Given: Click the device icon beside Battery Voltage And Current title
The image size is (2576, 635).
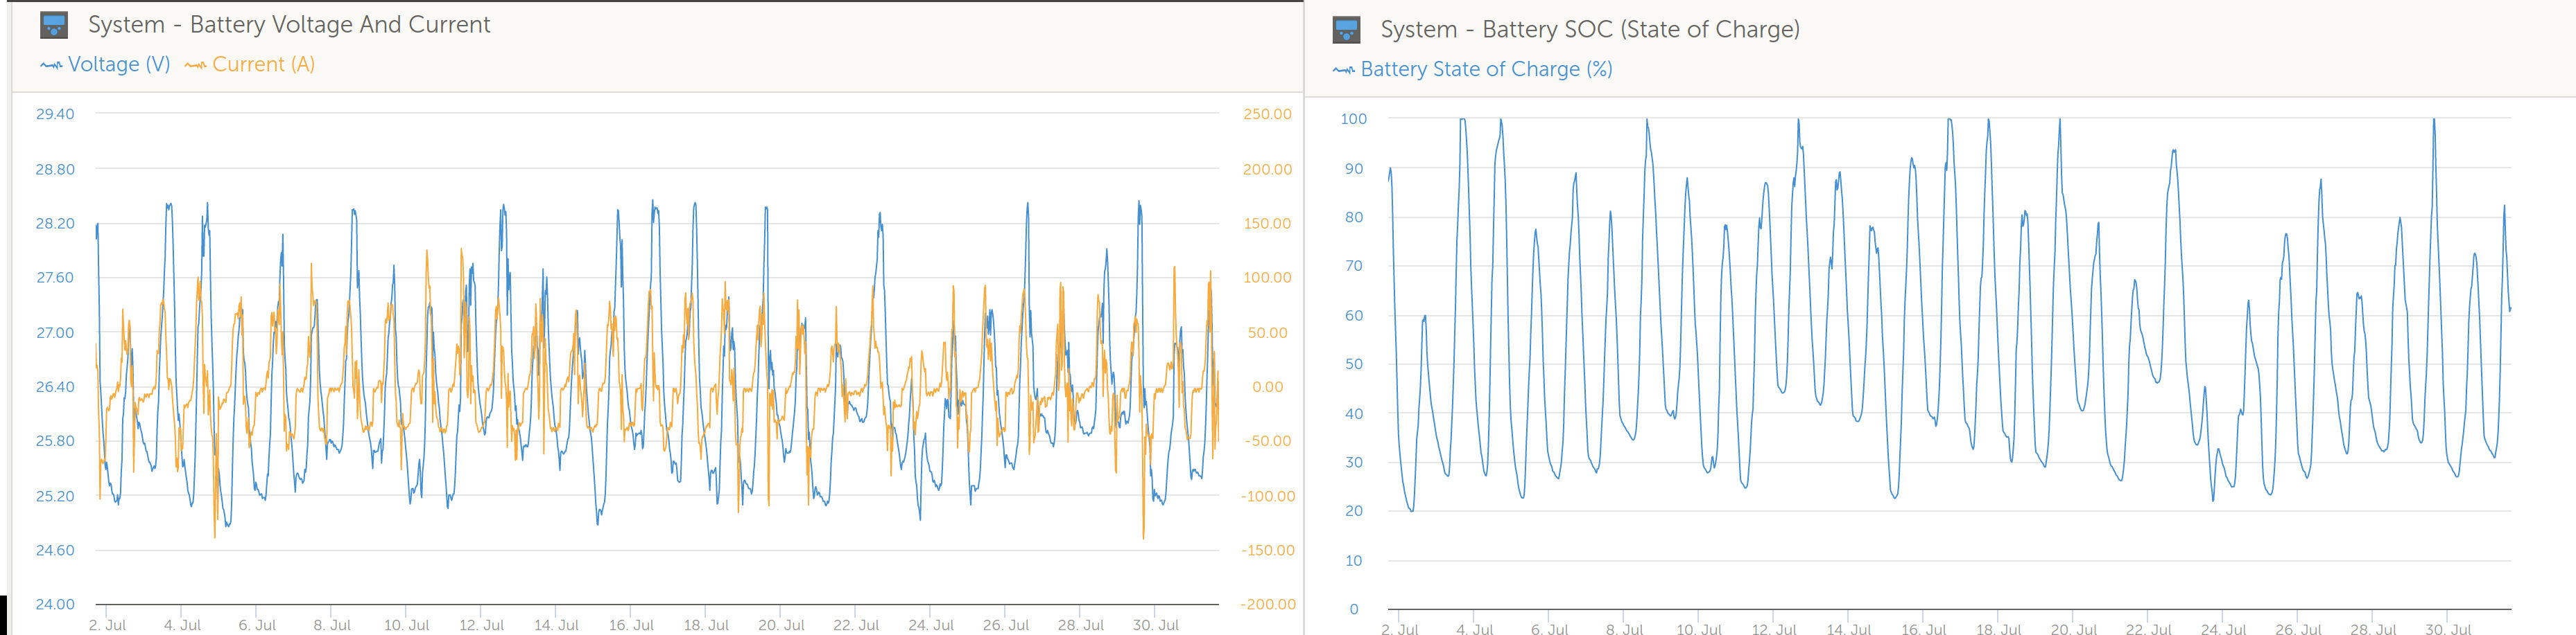Looking at the screenshot, I should 54,25.
